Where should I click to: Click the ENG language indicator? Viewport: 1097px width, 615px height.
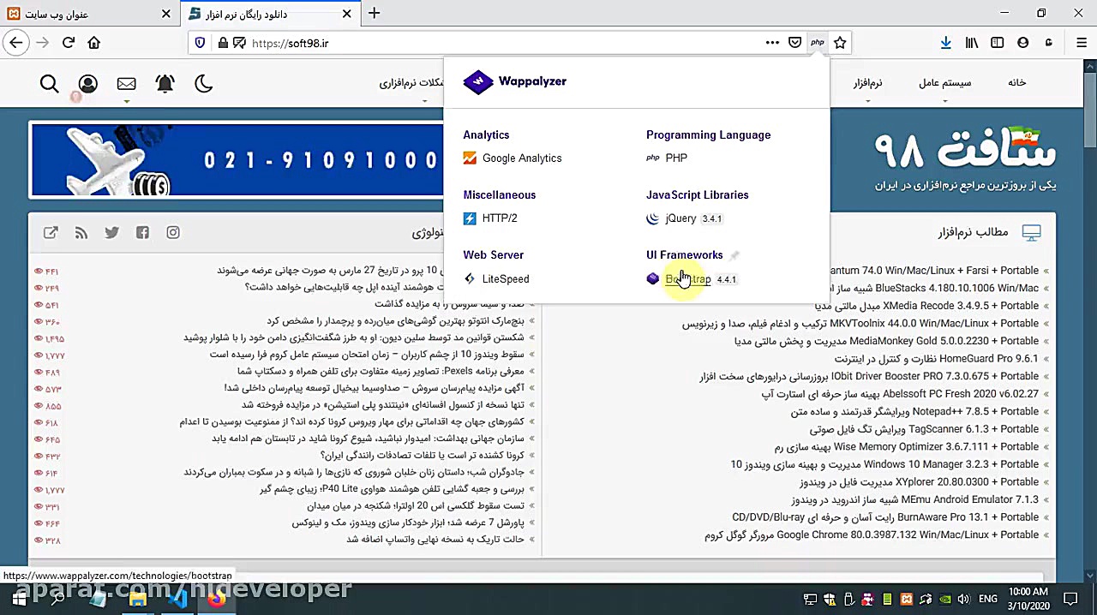987,599
